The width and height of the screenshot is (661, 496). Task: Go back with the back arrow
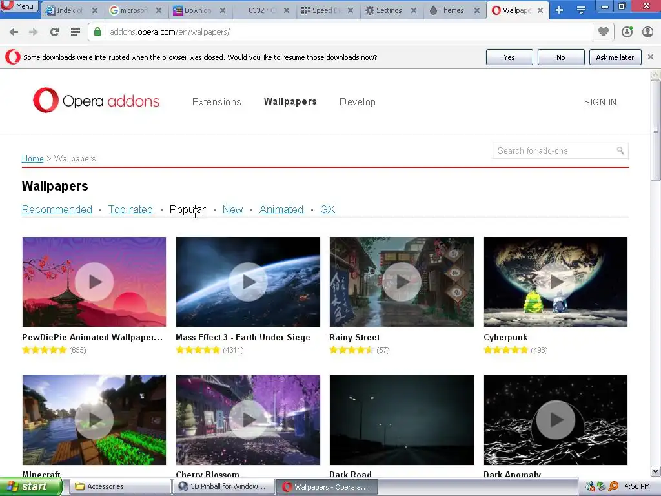tap(14, 32)
